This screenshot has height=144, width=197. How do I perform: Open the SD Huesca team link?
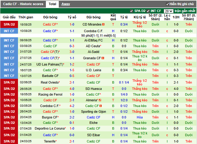point(94,89)
